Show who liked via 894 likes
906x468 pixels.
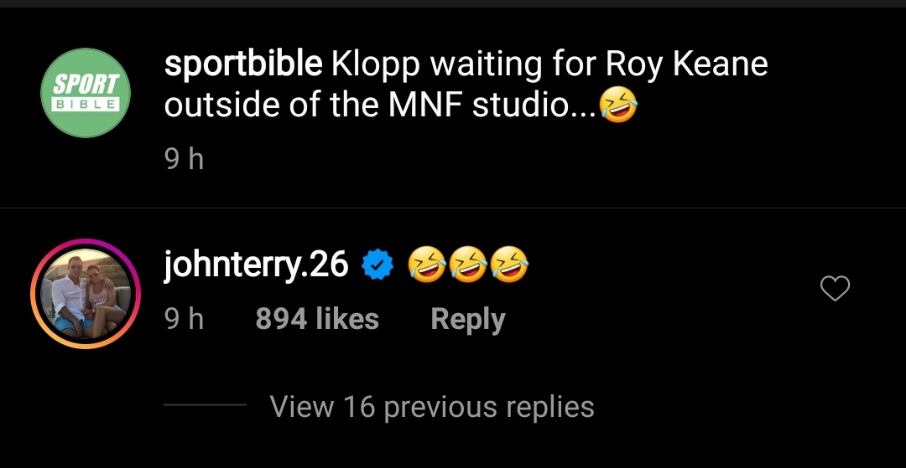tap(317, 319)
